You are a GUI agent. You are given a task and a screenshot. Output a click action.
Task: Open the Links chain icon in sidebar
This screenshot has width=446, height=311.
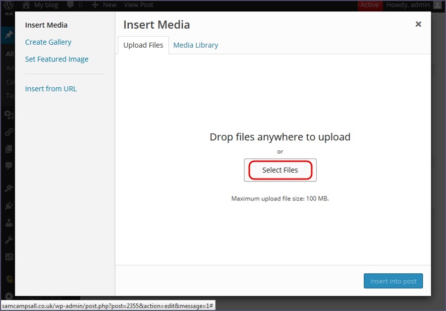[x=8, y=132]
